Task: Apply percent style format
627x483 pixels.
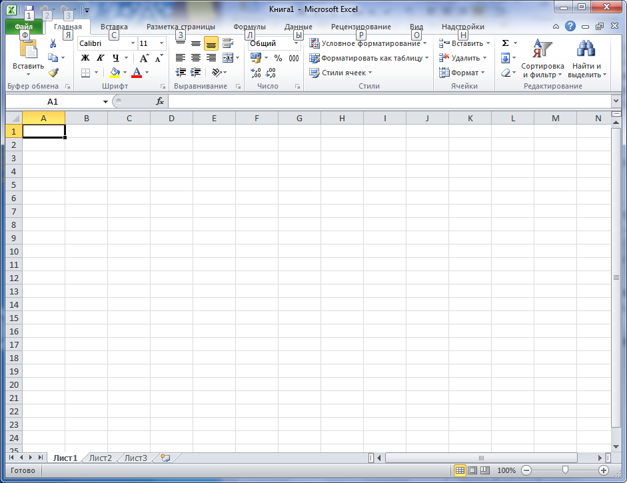Action: click(x=279, y=58)
